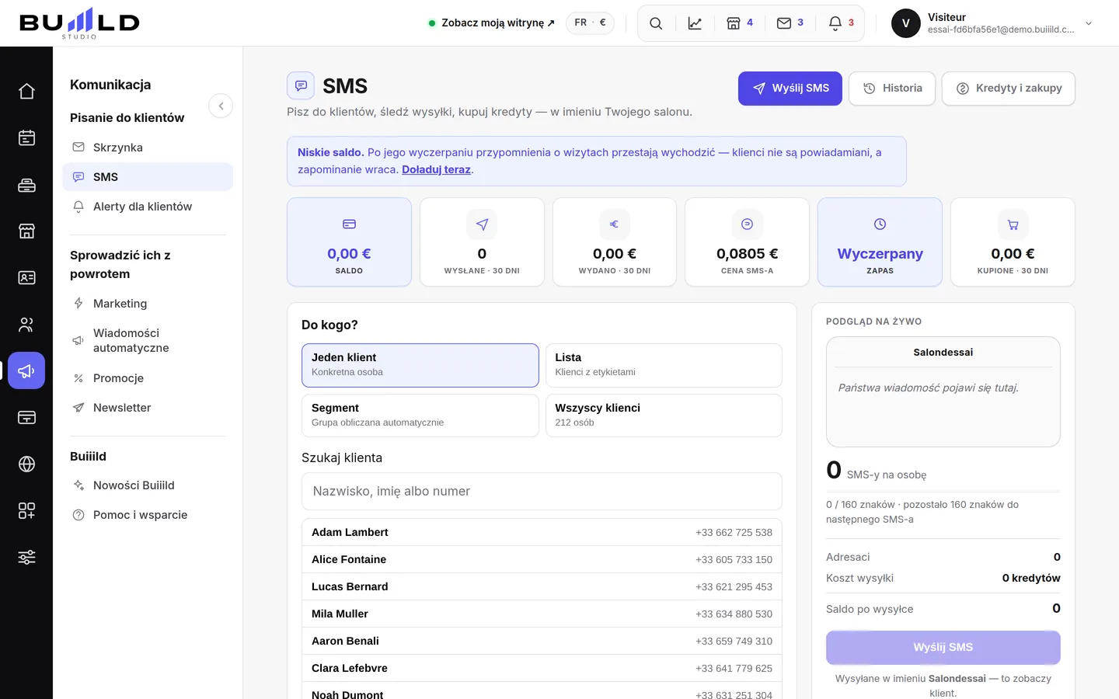
Task: Open the mail icon with badge 3
Action: click(x=790, y=23)
